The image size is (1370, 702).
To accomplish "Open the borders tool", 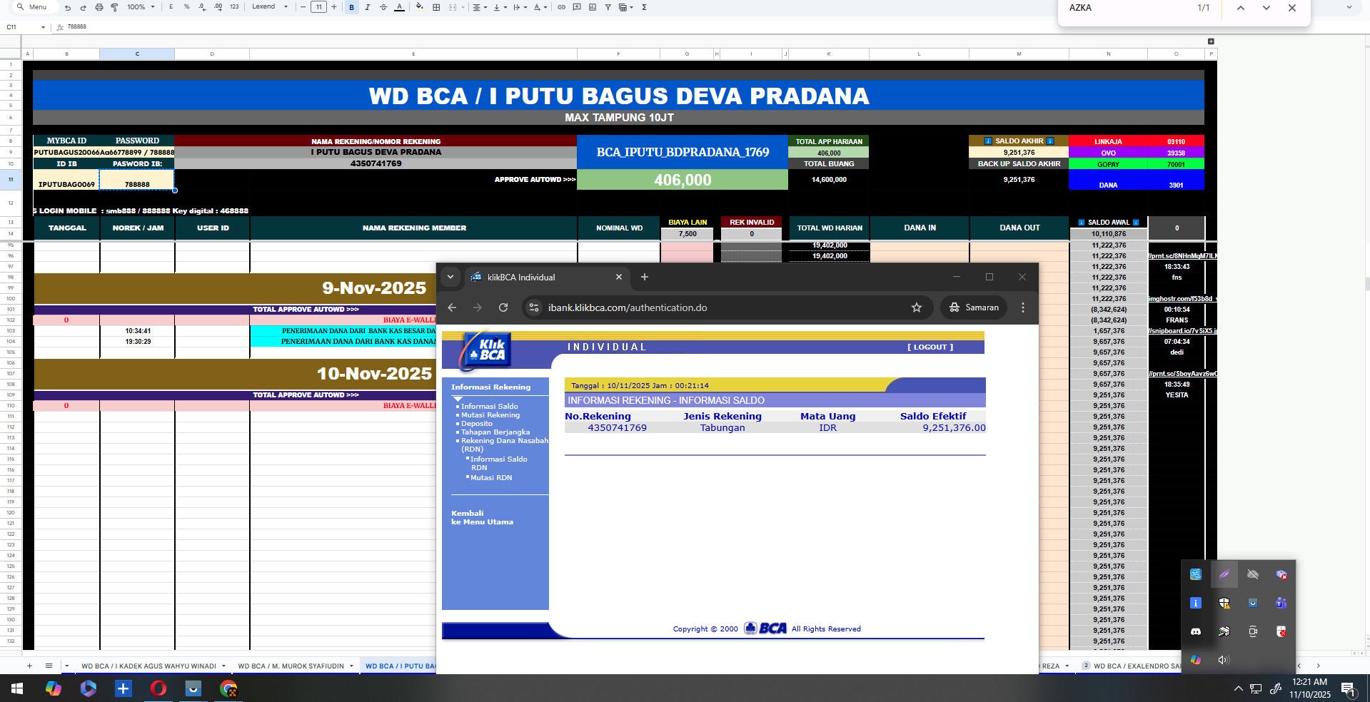I will tap(436, 7).
